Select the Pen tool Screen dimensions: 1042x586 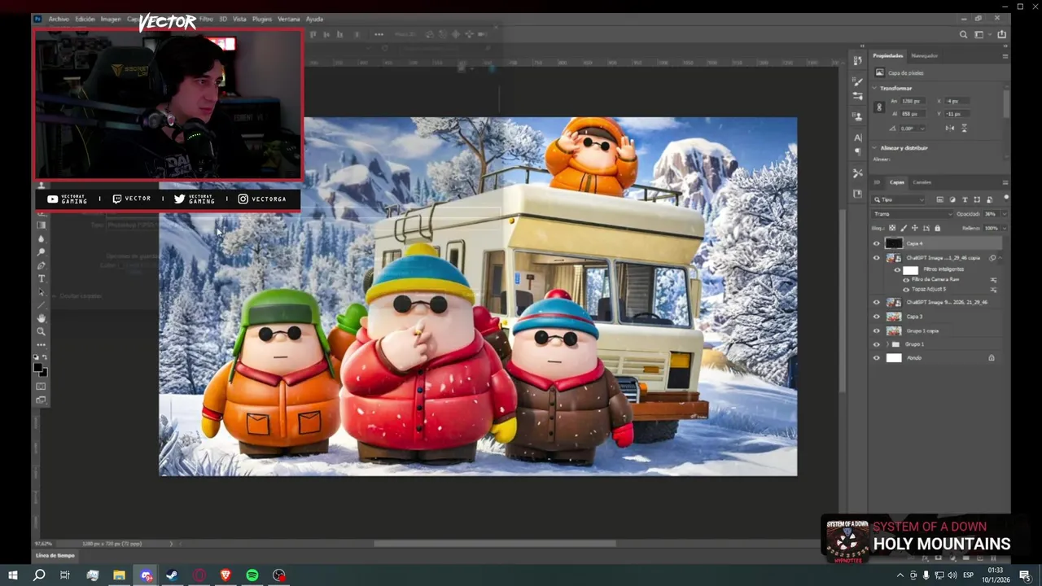pos(42,265)
